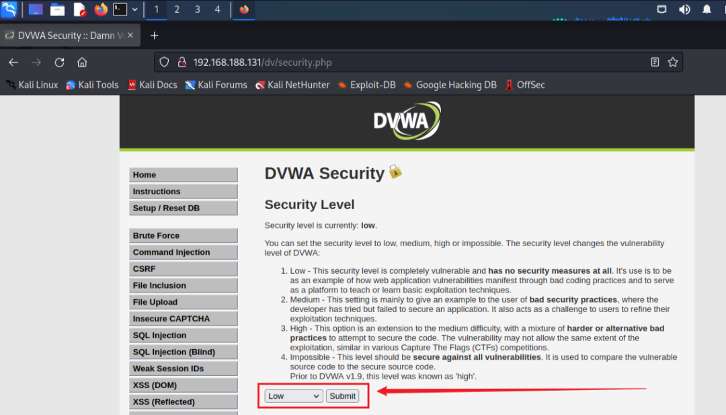Open the Weak Session IDs module

click(x=184, y=369)
